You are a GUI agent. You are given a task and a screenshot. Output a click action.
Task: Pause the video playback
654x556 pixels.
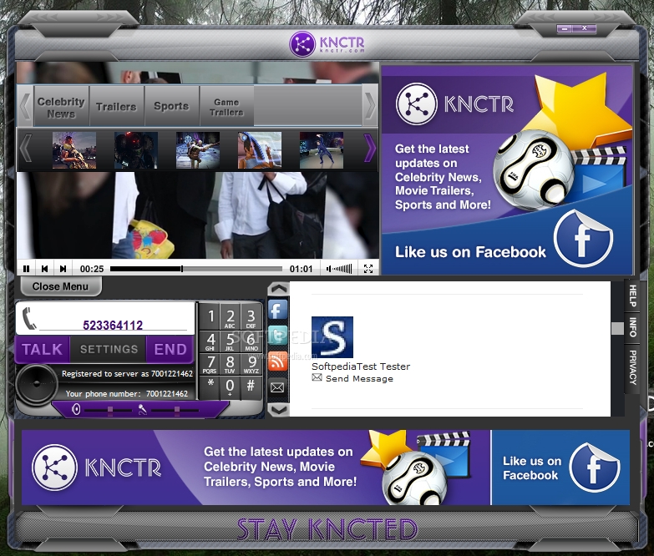[26, 269]
